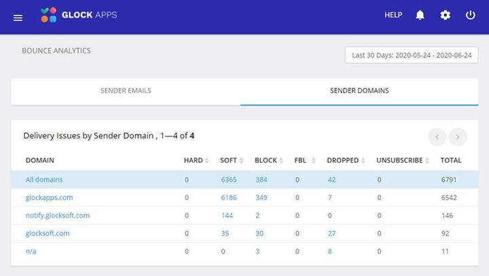Go to previous page arrow

tap(437, 137)
